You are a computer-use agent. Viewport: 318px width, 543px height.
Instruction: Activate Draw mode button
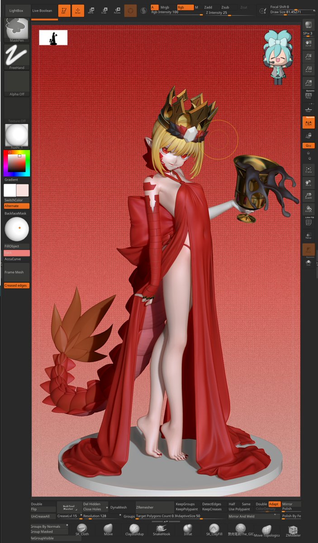pos(78,10)
